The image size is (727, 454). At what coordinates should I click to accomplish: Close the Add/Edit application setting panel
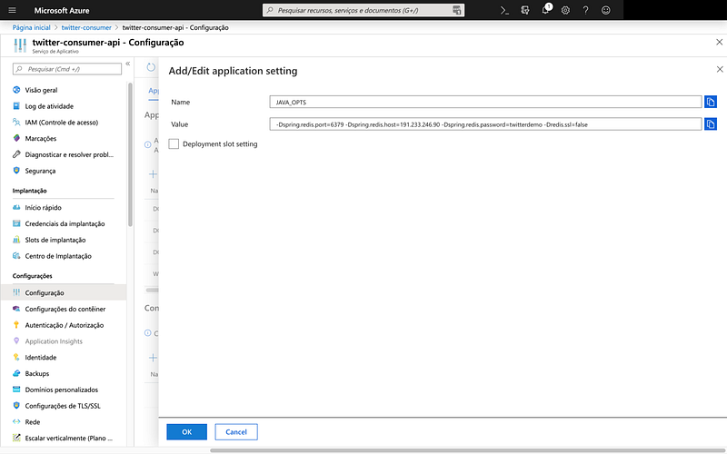coord(720,70)
